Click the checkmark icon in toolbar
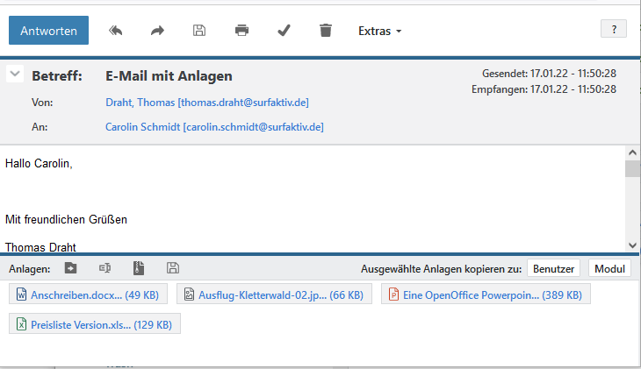The height and width of the screenshot is (369, 641). 284,31
